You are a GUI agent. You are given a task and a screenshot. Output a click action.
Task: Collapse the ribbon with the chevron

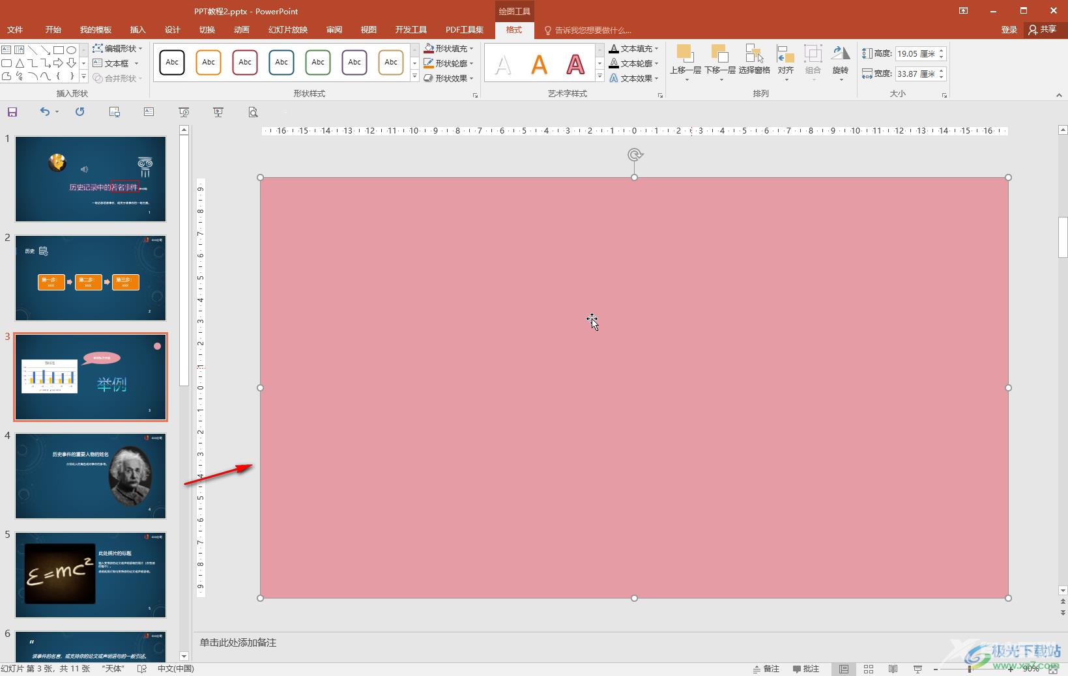pyautogui.click(x=1059, y=95)
